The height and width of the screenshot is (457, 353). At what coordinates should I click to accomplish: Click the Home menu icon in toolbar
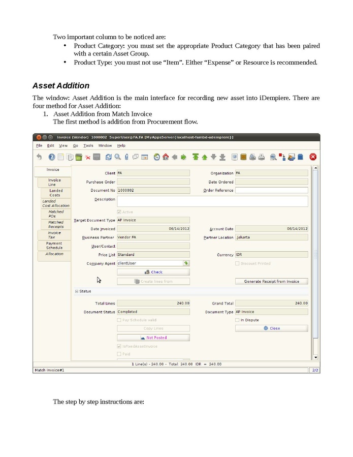(166, 157)
